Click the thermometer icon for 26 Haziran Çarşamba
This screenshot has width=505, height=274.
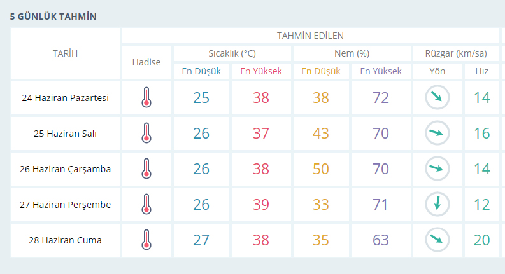(147, 169)
